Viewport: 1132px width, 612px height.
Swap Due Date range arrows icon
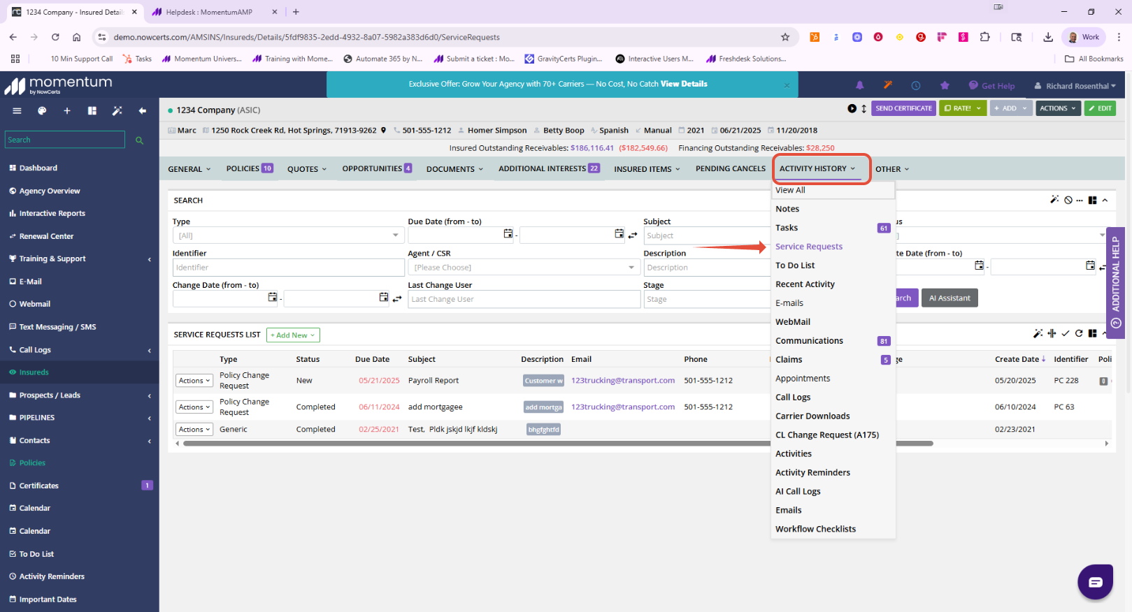[x=633, y=235]
